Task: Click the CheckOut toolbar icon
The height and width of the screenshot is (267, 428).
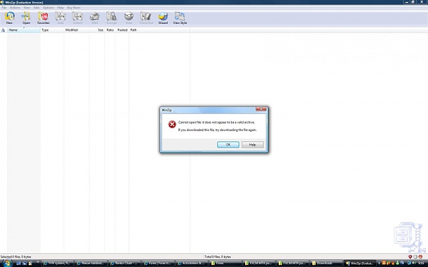Action: pyautogui.click(x=146, y=18)
